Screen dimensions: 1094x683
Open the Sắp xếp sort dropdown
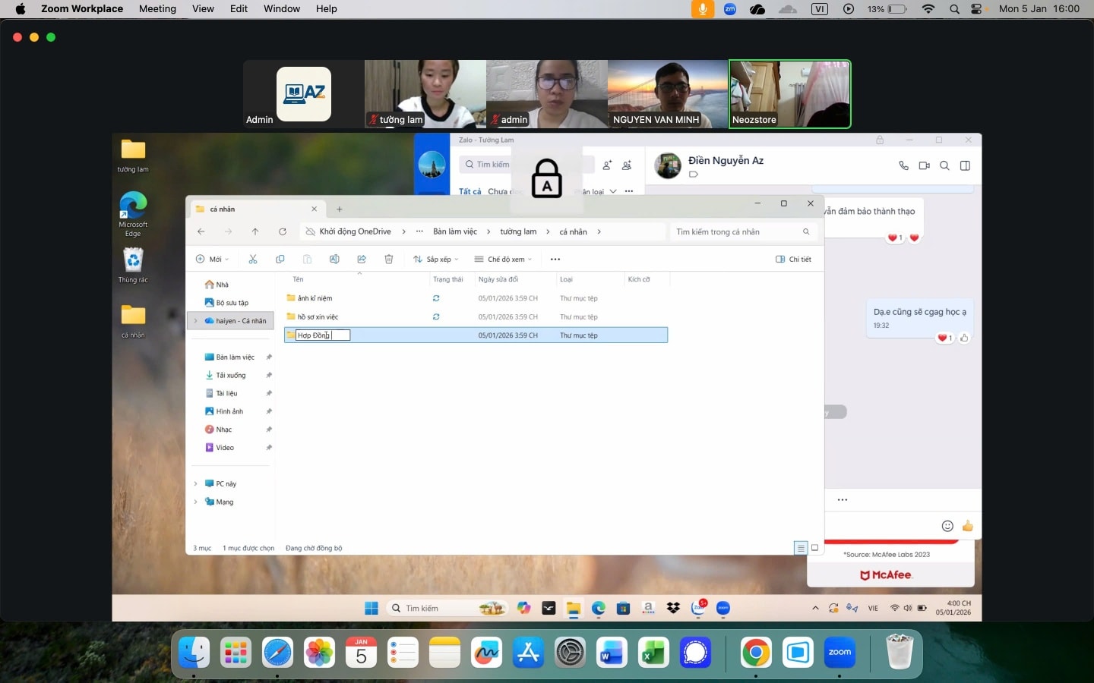pos(436,260)
